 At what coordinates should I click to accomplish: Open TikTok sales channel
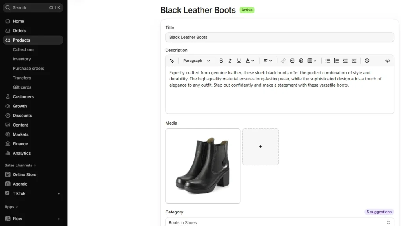pos(33,193)
